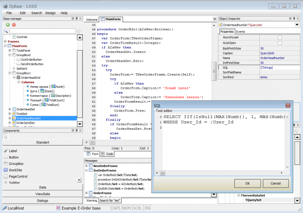
Task: Expand the ToolsPanel tree node
Action: click(x=10, y=51)
